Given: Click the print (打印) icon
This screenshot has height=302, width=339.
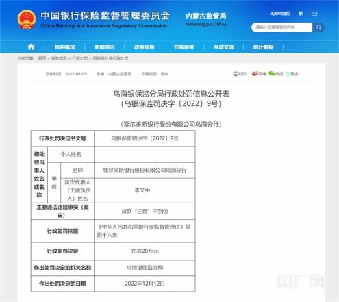Looking at the screenshot, I should click(x=240, y=74).
